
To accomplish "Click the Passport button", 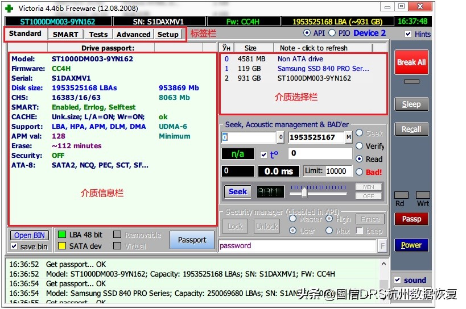I will click(192, 240).
